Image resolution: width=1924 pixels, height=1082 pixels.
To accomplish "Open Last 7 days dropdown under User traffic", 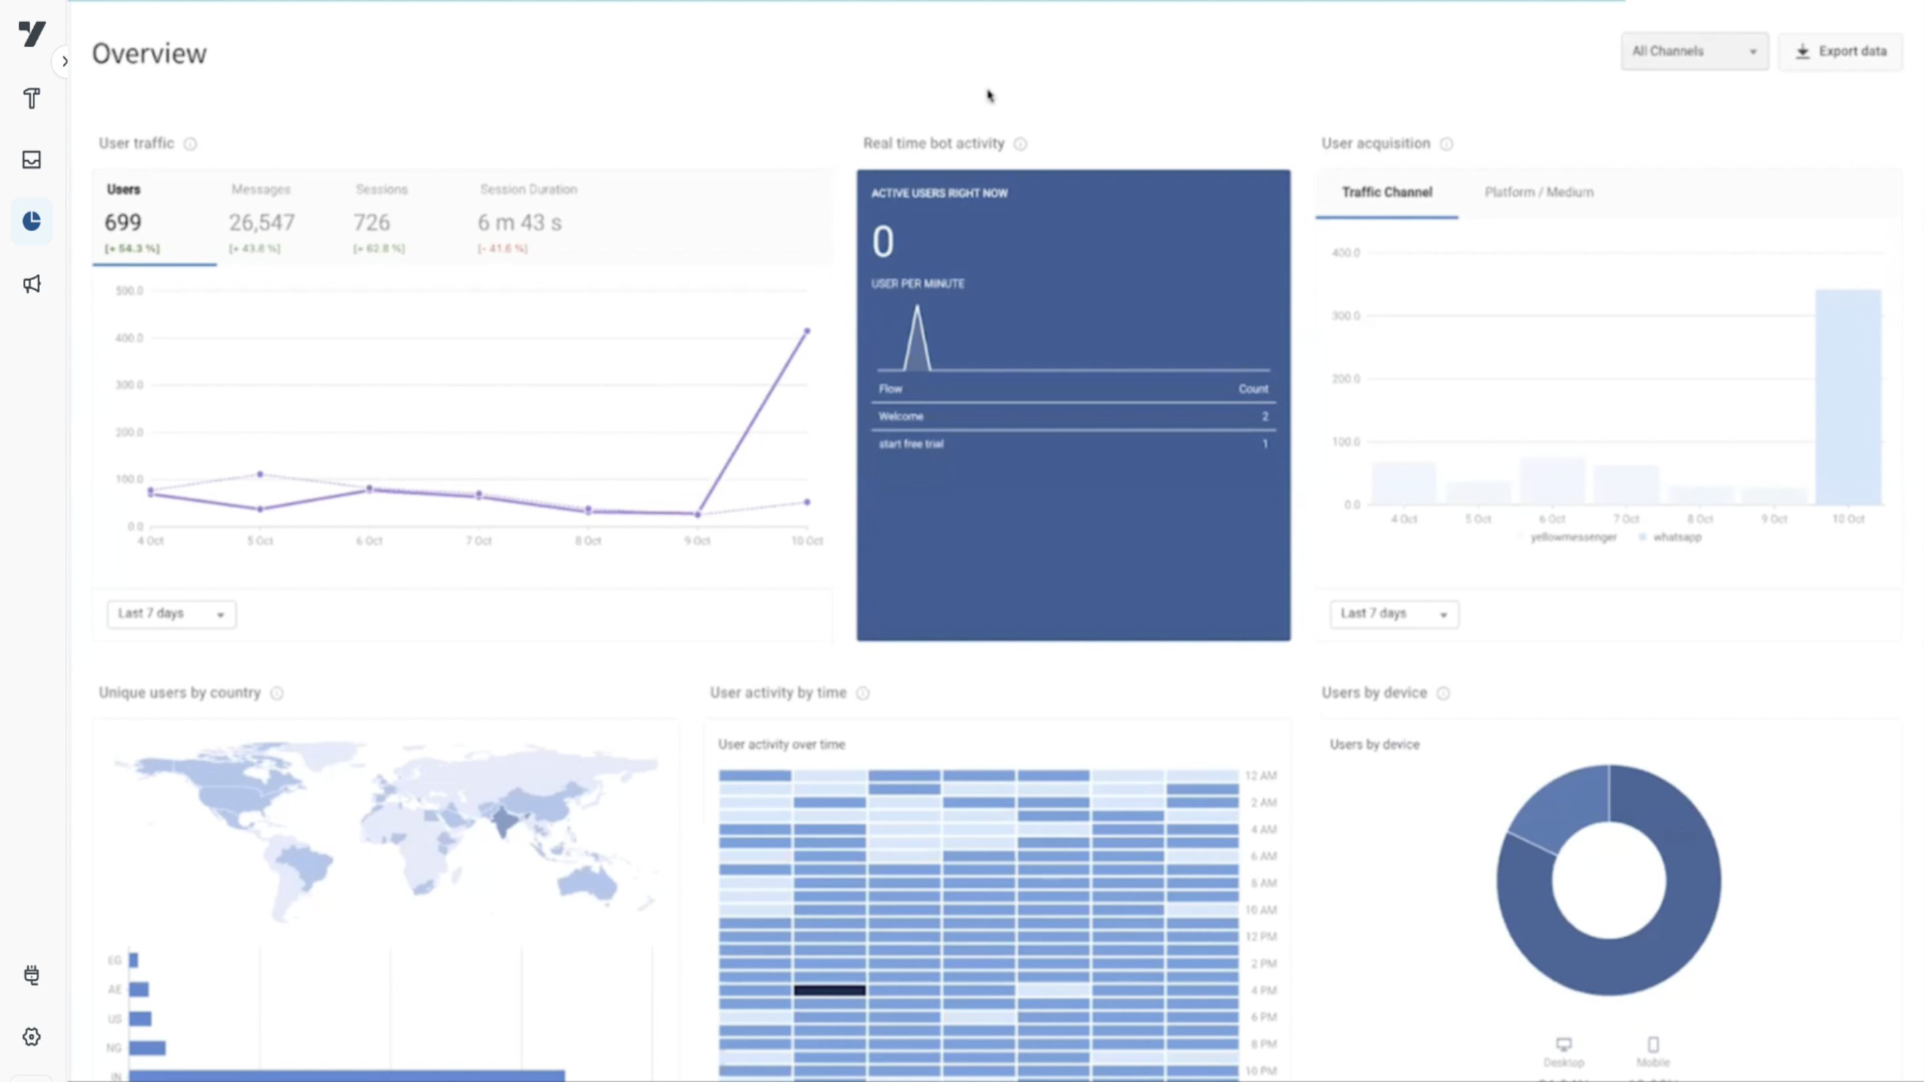I will 170,613.
